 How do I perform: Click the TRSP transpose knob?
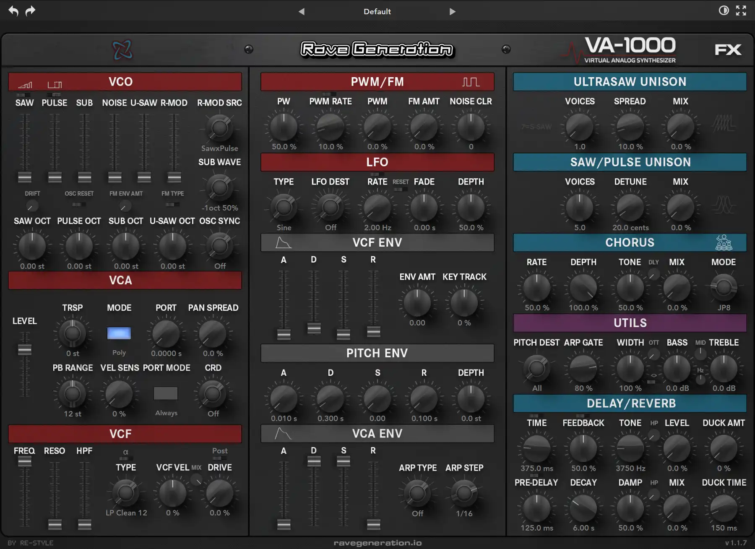point(72,333)
